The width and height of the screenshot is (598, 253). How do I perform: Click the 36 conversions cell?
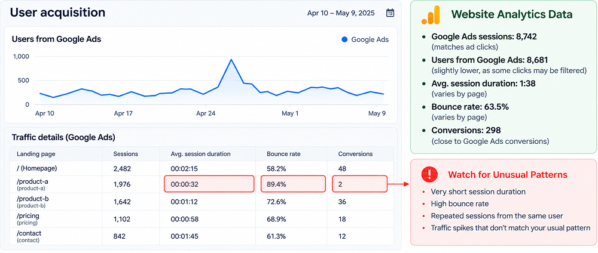click(342, 202)
